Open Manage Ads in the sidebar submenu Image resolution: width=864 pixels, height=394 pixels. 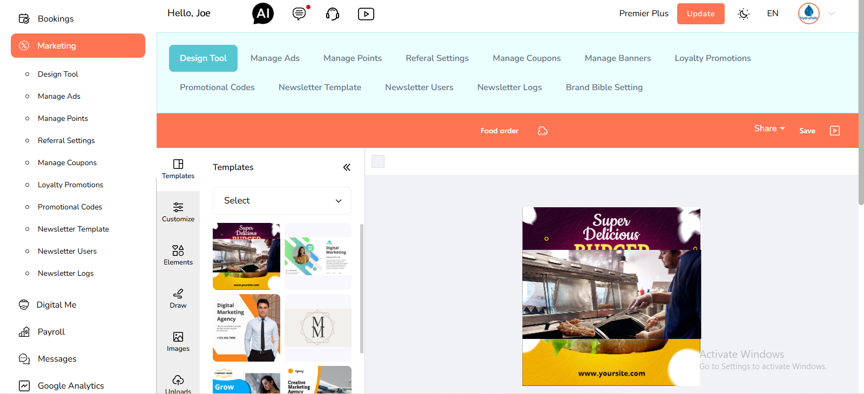59,96
